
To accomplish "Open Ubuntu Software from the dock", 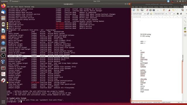I will (x=3, y=37).
